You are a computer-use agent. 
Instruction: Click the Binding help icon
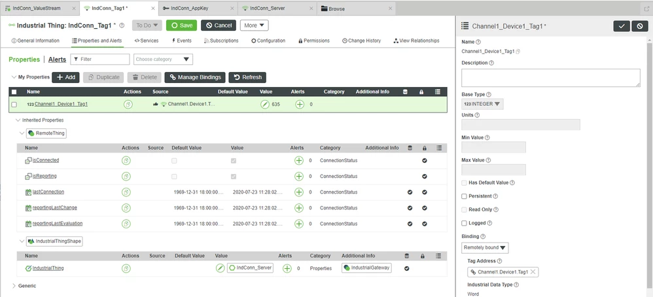coord(483,236)
